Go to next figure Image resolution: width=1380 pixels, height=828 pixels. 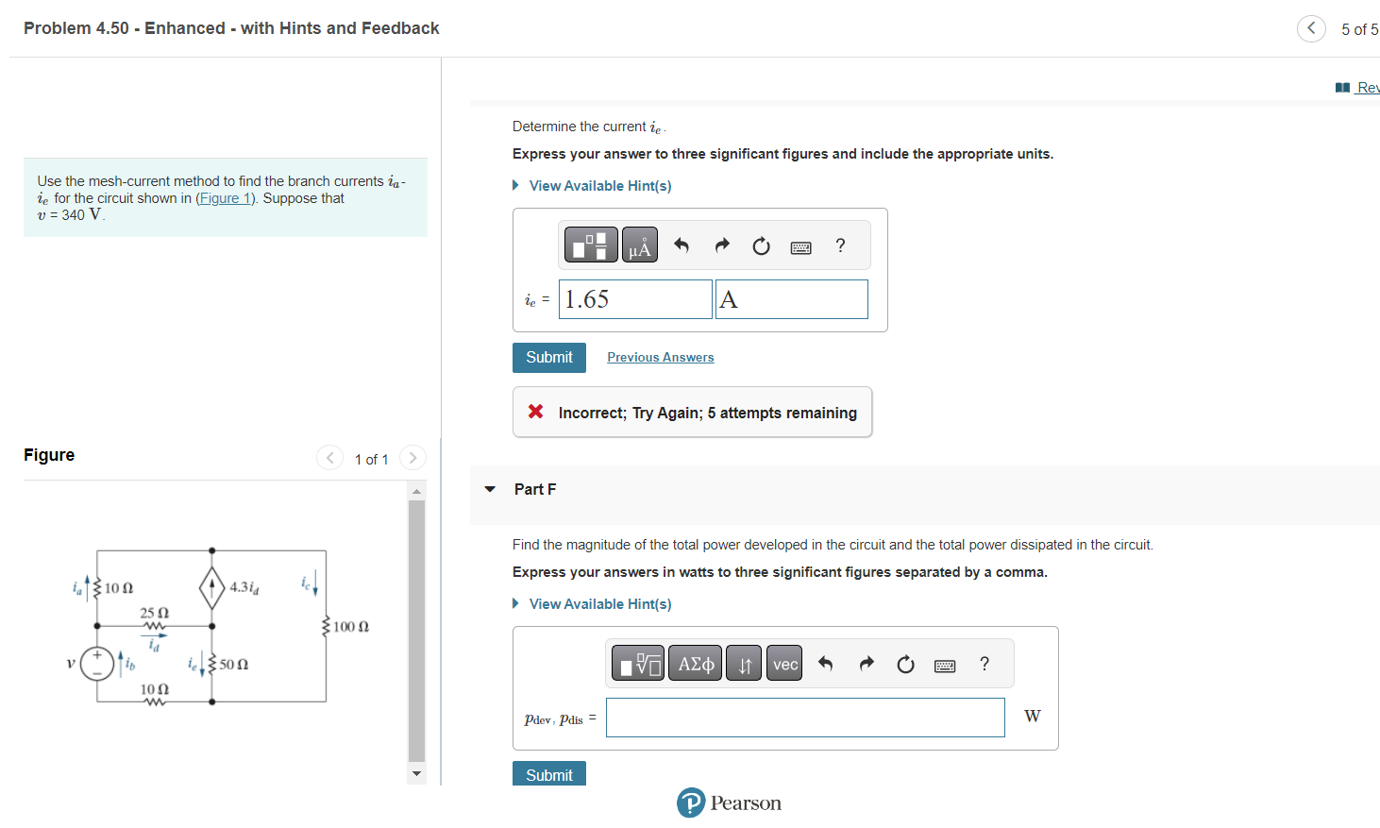[x=412, y=458]
